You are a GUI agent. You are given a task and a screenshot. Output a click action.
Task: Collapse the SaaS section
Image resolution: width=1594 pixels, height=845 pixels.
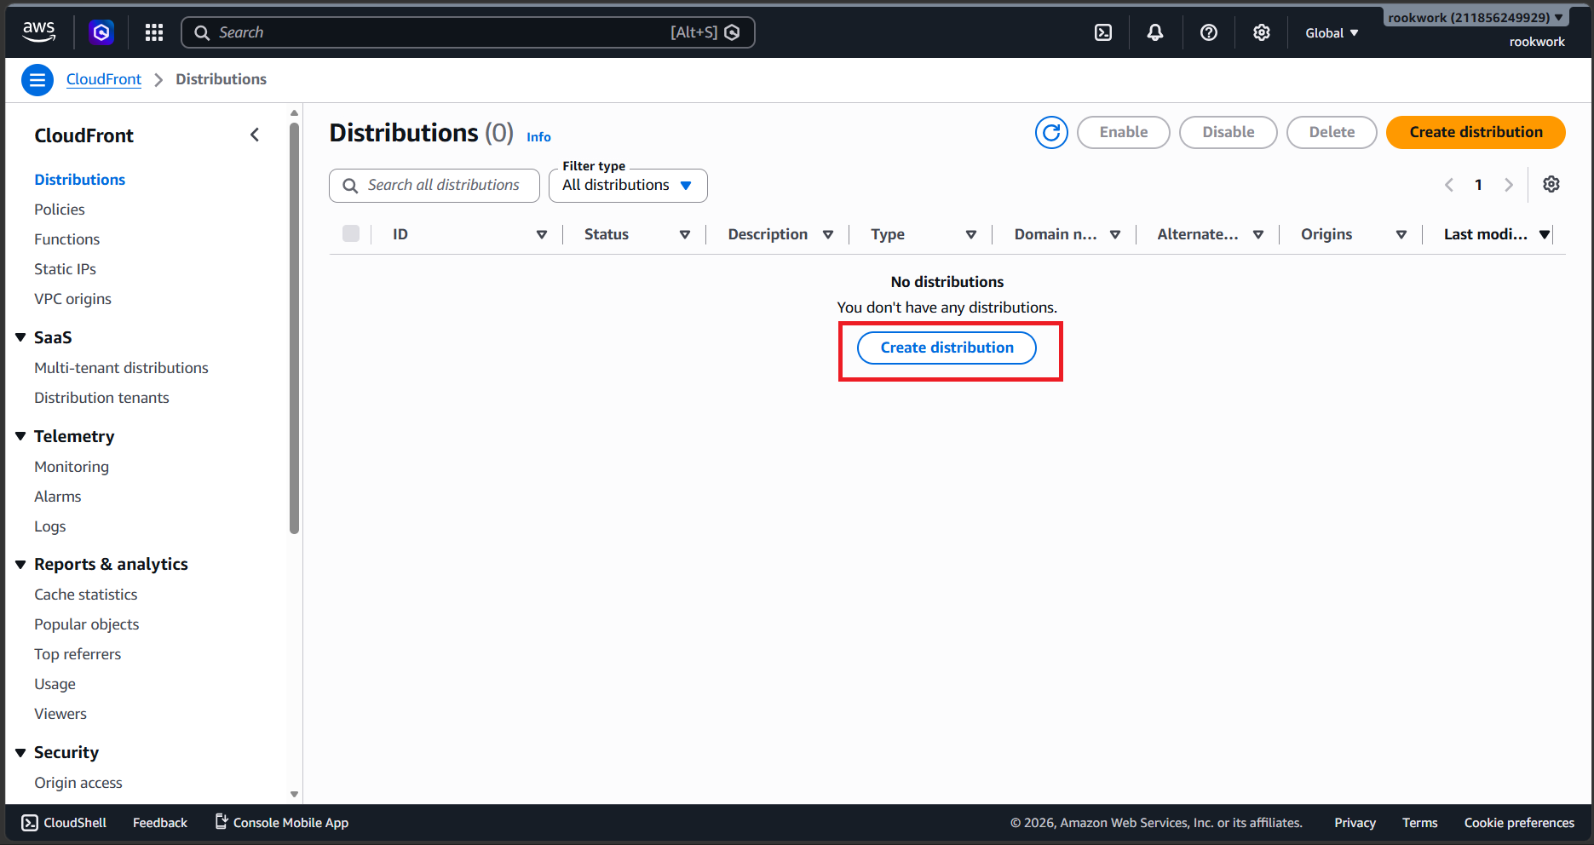[20, 338]
